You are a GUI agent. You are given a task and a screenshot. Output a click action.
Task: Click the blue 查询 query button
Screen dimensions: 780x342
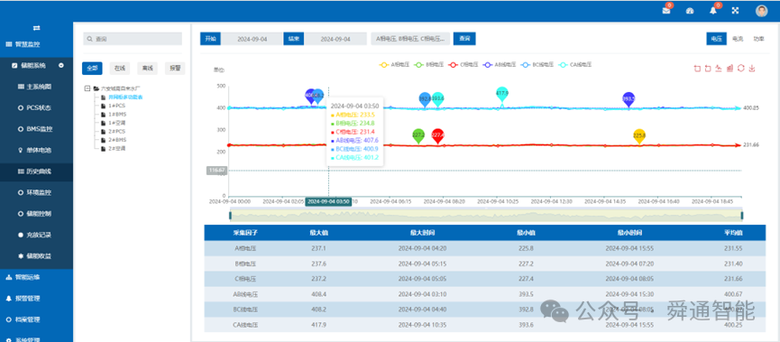464,38
